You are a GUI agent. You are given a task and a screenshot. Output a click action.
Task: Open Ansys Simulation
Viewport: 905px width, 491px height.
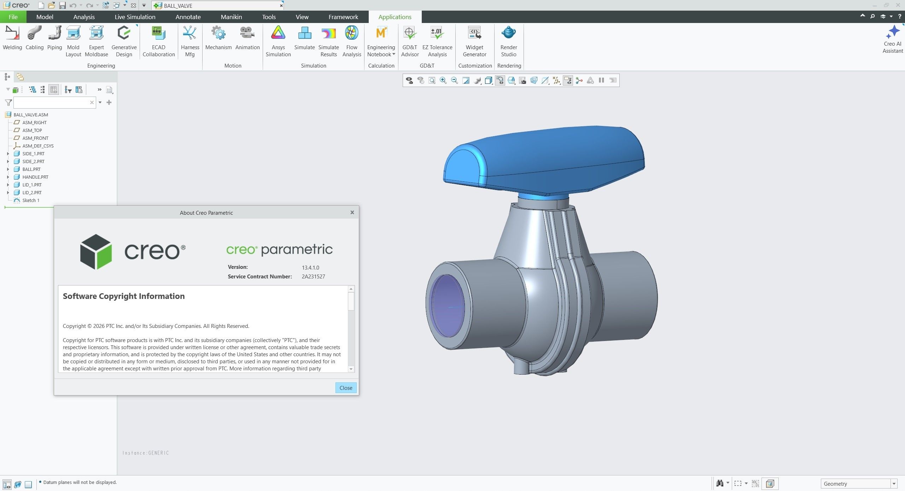coord(278,41)
